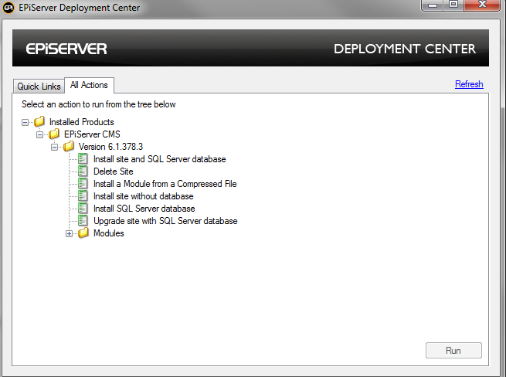
Task: Collapse the EPiServer CMS tree node
Action: [39, 134]
